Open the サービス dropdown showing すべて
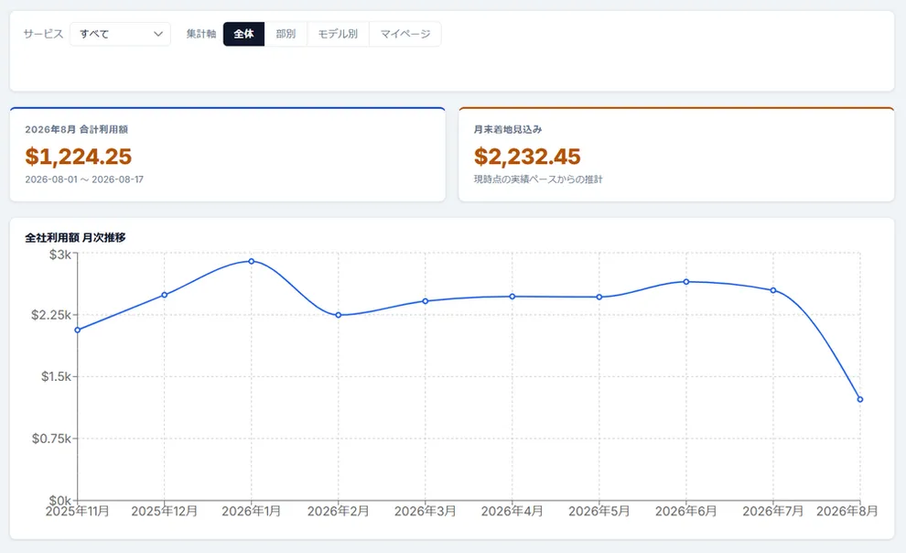This screenshot has height=553, width=906. (x=120, y=34)
